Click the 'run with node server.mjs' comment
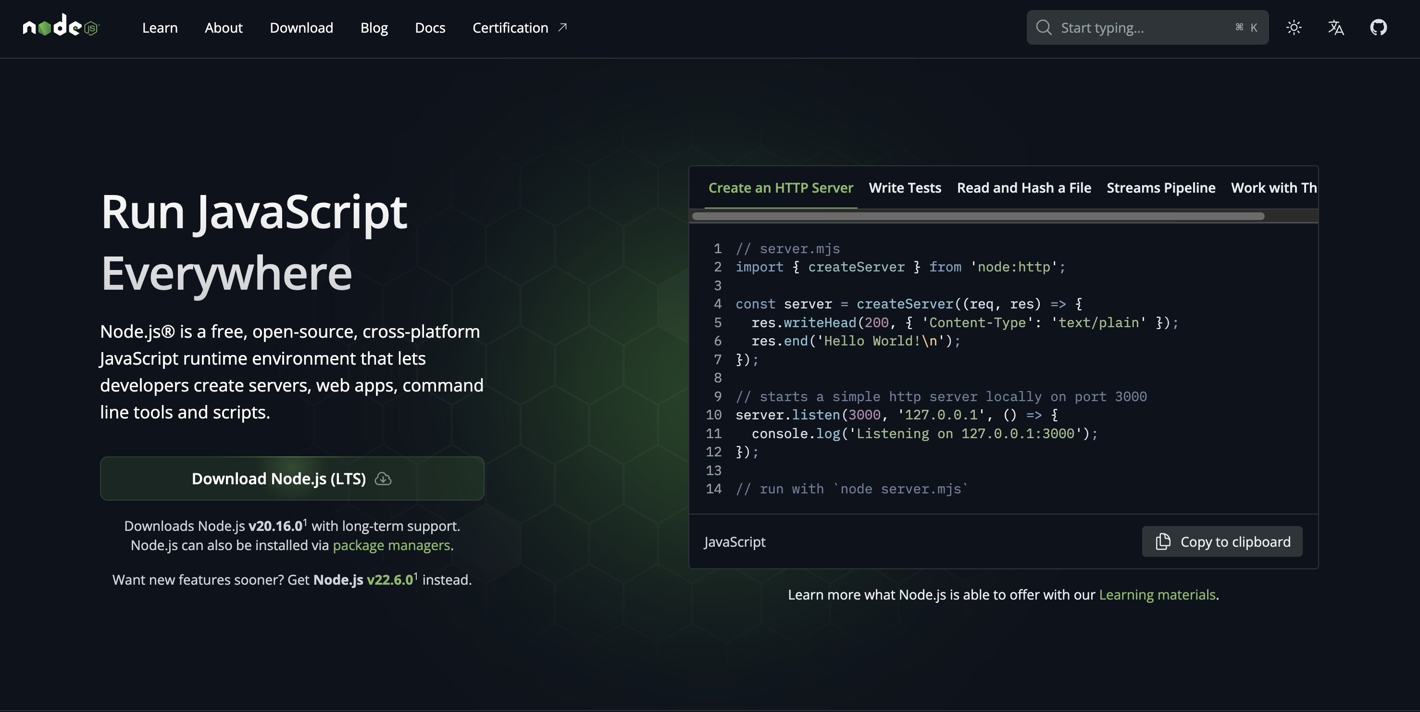The height and width of the screenshot is (712, 1420). pyautogui.click(x=852, y=488)
